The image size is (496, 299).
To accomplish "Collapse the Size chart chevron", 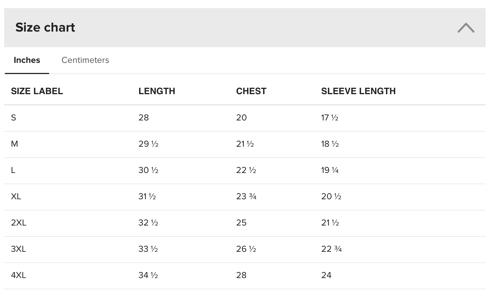I will pyautogui.click(x=466, y=28).
